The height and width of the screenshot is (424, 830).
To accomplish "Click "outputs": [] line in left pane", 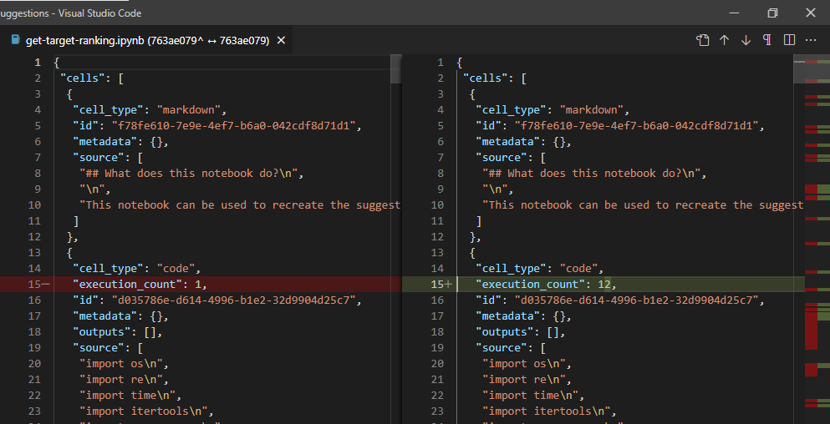I will point(117,332).
